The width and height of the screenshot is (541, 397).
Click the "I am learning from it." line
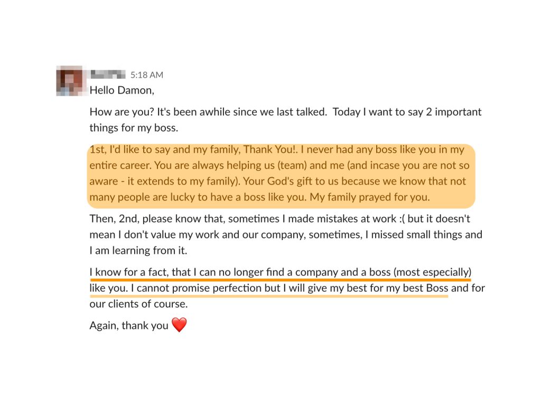pyautogui.click(x=138, y=251)
